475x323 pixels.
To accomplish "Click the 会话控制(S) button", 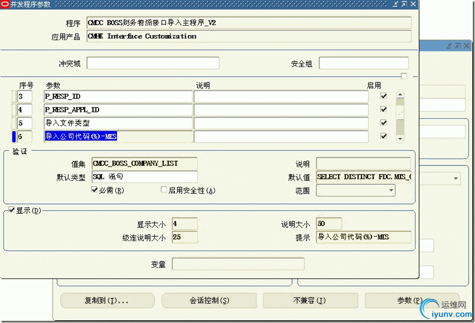I will coord(209,301).
